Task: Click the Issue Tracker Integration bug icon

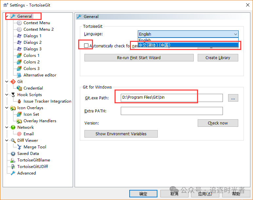Action: point(19,101)
